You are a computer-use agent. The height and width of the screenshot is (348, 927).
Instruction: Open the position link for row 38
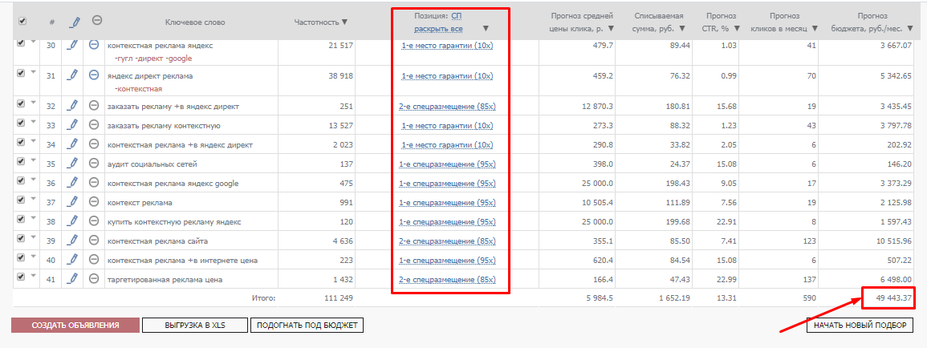pyautogui.click(x=448, y=221)
